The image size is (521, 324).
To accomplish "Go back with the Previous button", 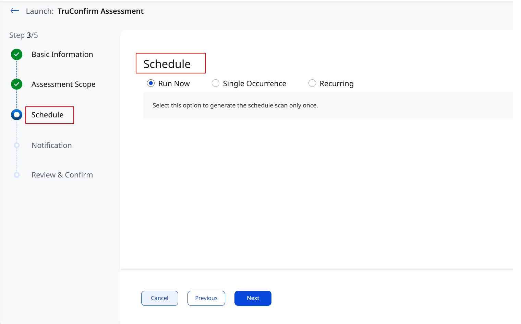I will pyautogui.click(x=206, y=298).
